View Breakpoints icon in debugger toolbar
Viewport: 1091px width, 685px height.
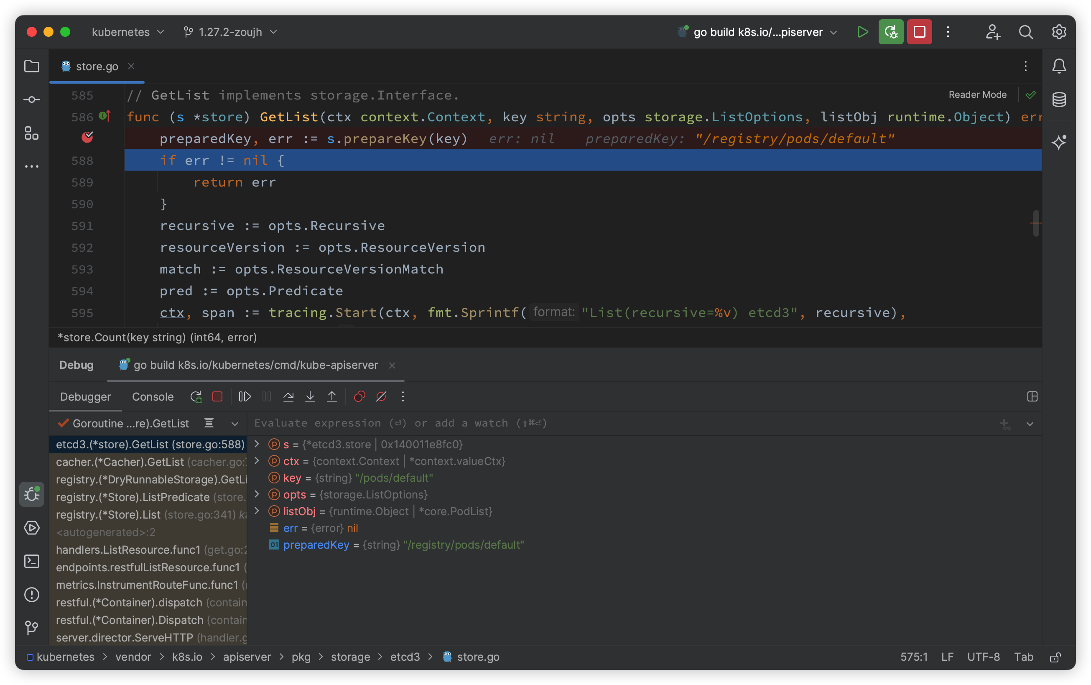pos(359,397)
